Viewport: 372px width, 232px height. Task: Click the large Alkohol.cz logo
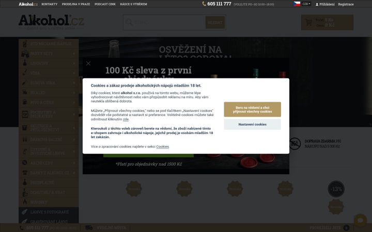[x=51, y=21]
